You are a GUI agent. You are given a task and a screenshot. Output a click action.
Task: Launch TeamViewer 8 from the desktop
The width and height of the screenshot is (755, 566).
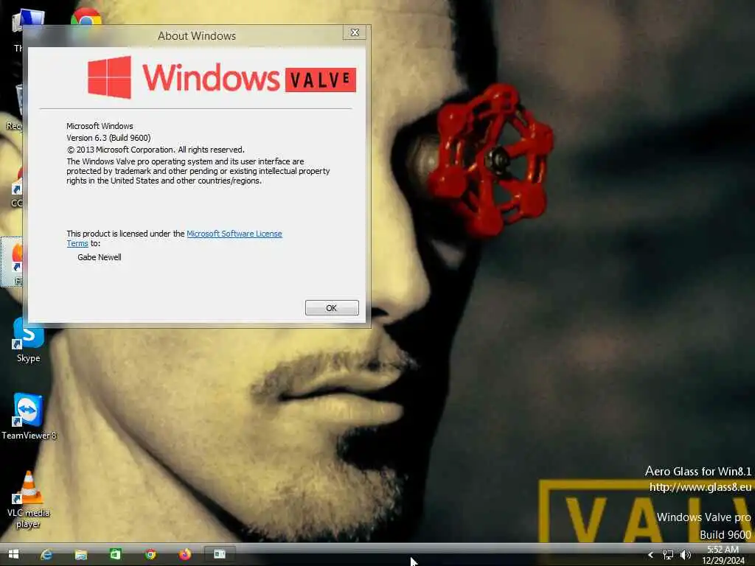pos(29,417)
